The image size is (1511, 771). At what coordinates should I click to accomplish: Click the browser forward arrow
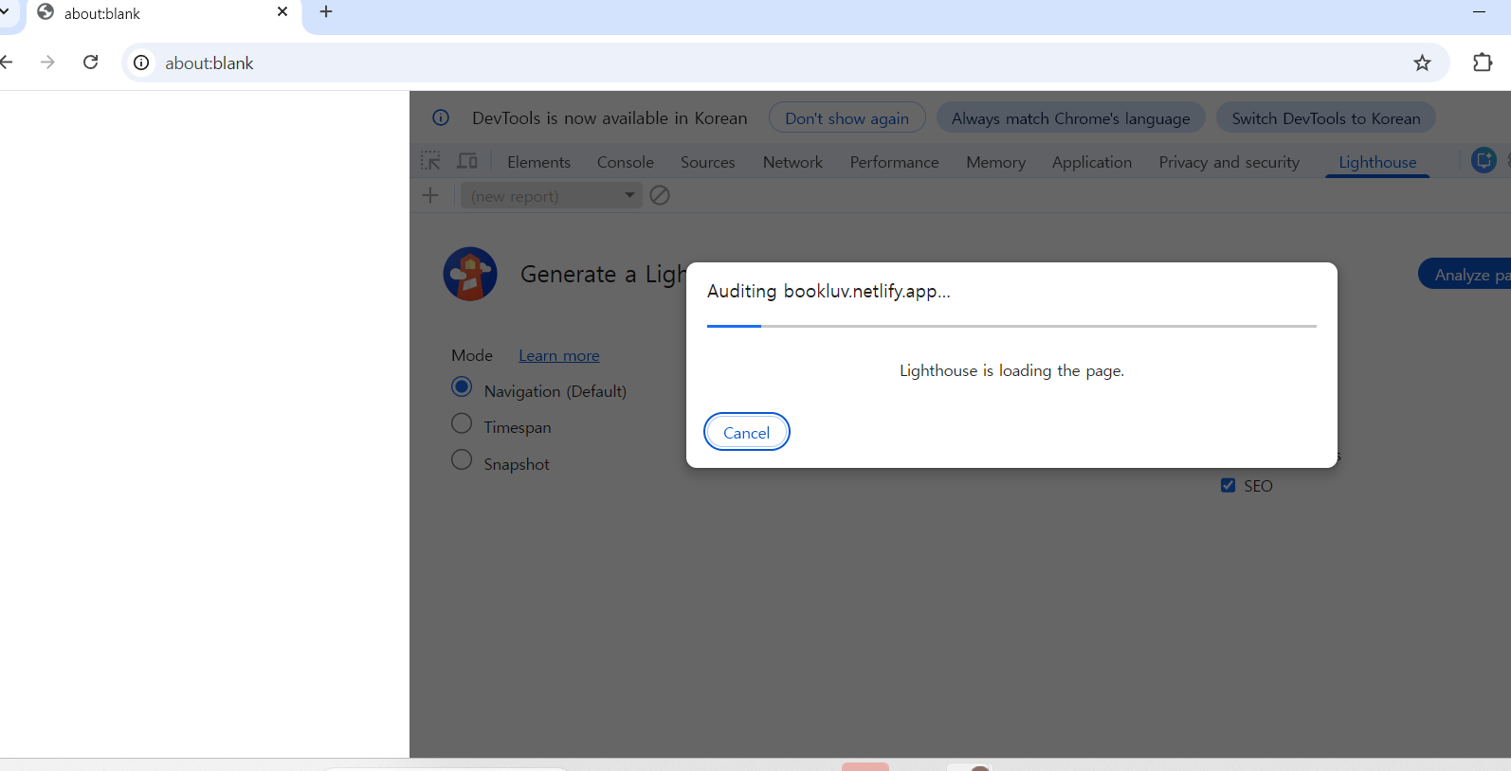tap(47, 63)
